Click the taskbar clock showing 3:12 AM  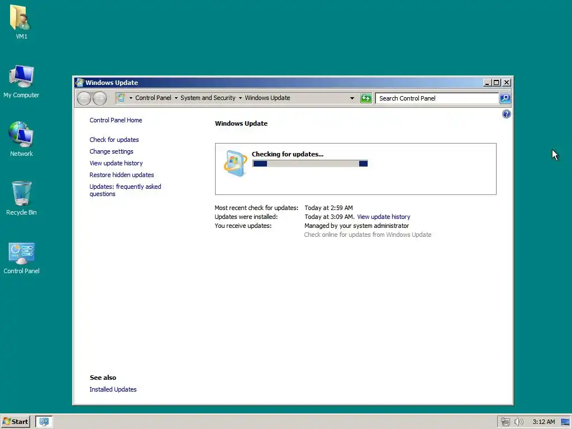click(544, 422)
